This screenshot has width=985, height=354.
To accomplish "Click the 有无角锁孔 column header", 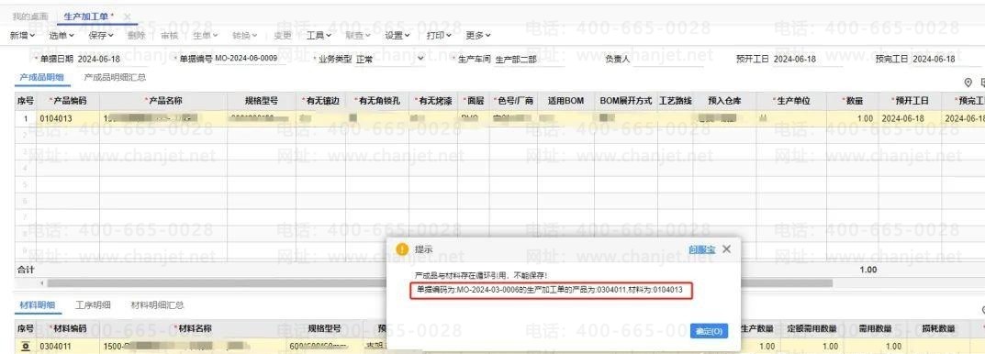I will (x=377, y=101).
